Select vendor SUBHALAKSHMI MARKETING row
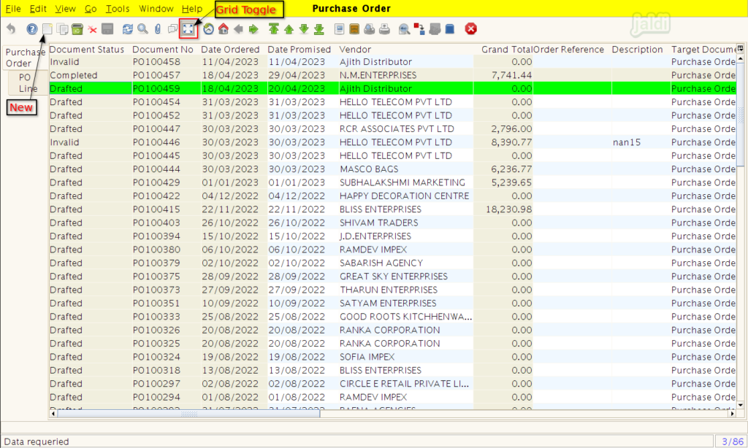Screen dimensions: 748x448 392,182
